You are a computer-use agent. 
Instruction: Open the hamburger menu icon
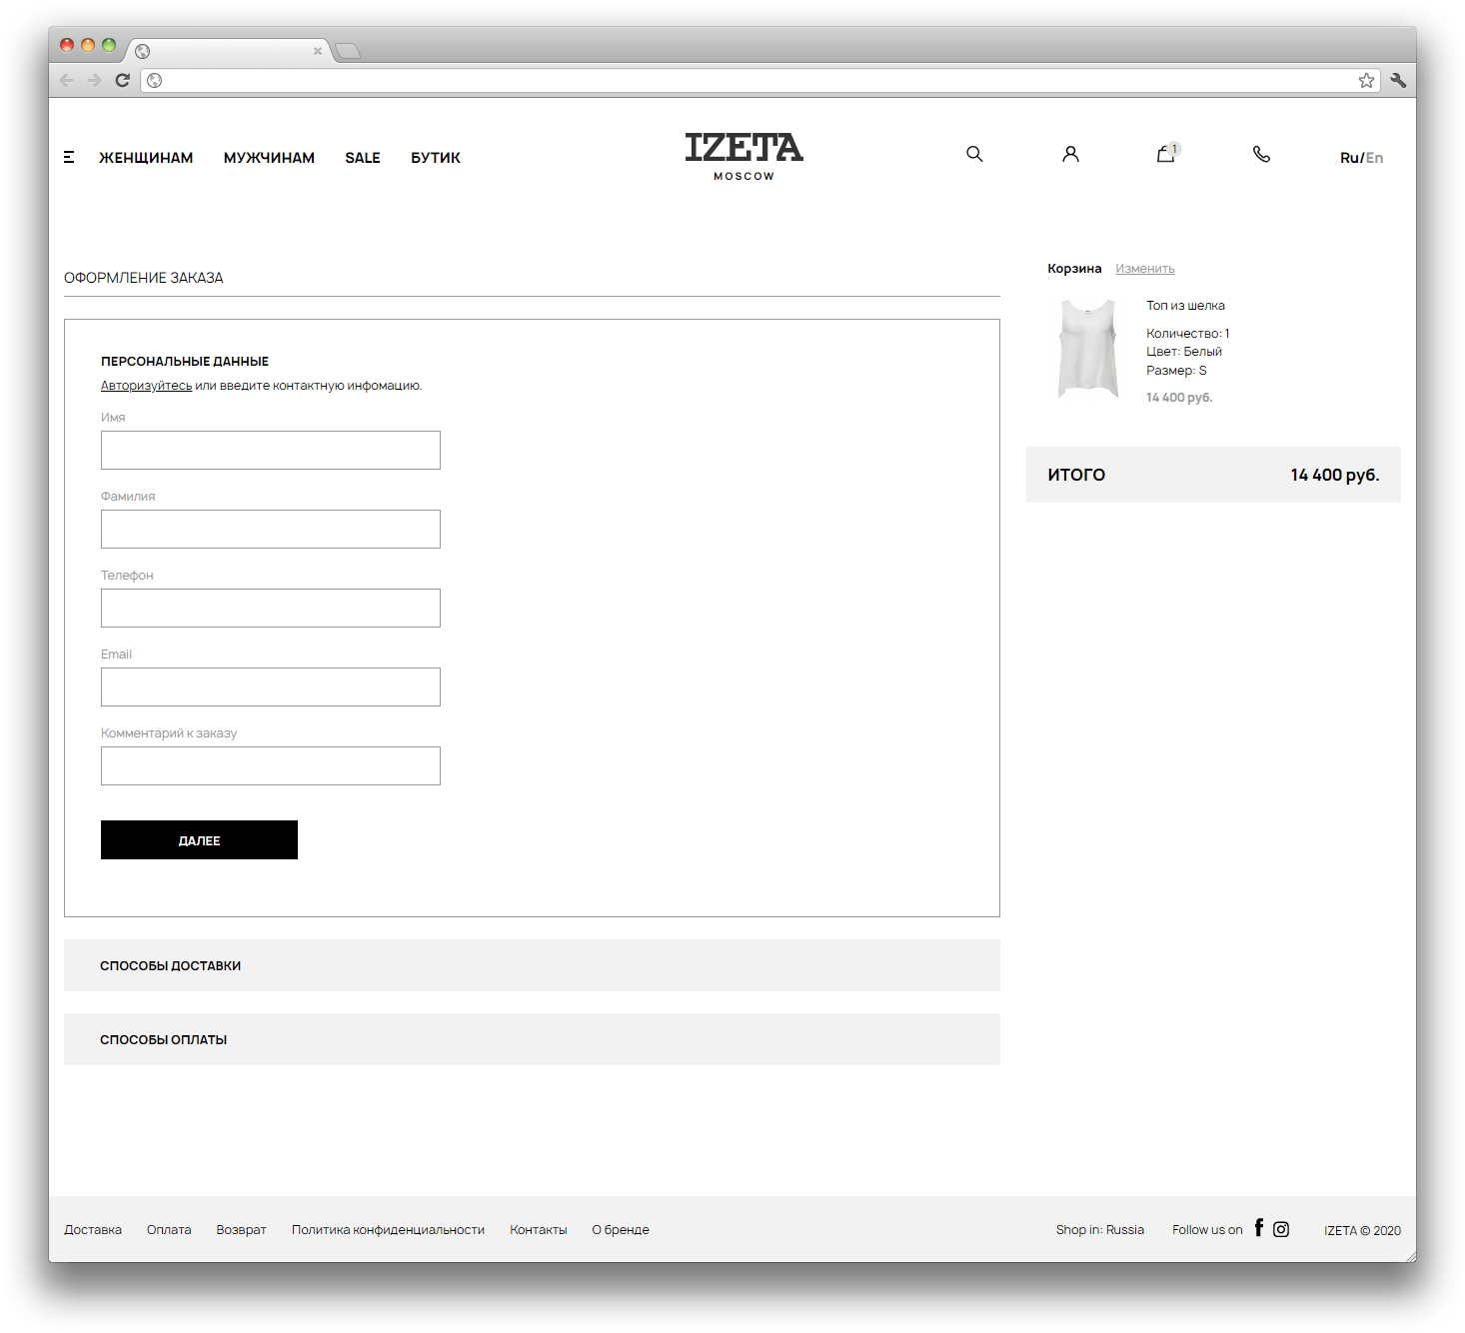click(x=69, y=157)
